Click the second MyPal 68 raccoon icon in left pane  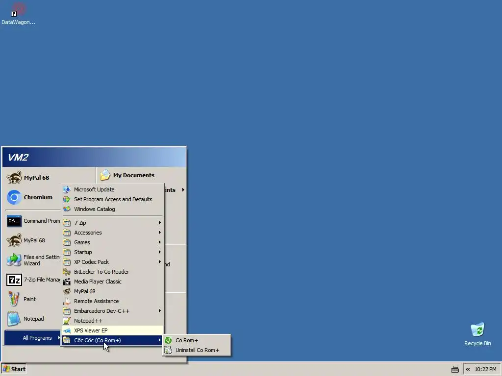(14, 240)
